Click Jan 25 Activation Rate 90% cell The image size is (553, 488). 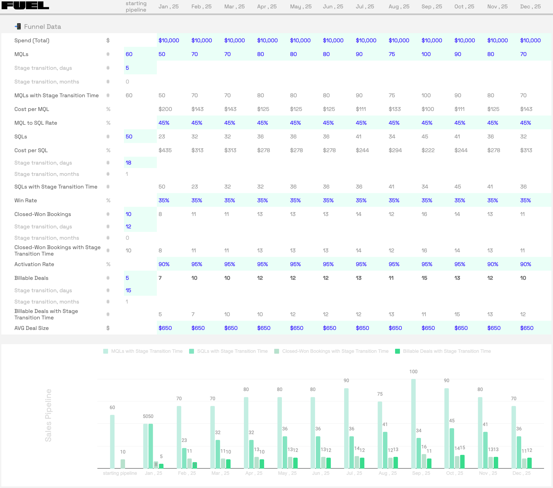click(164, 264)
